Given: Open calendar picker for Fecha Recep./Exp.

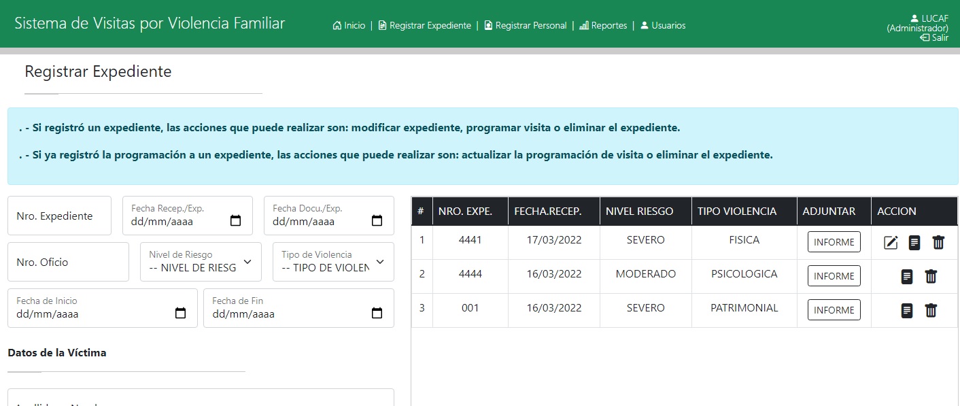Looking at the screenshot, I should (x=236, y=221).
